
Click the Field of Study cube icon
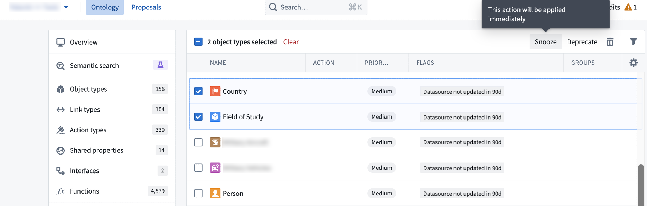[x=215, y=117]
